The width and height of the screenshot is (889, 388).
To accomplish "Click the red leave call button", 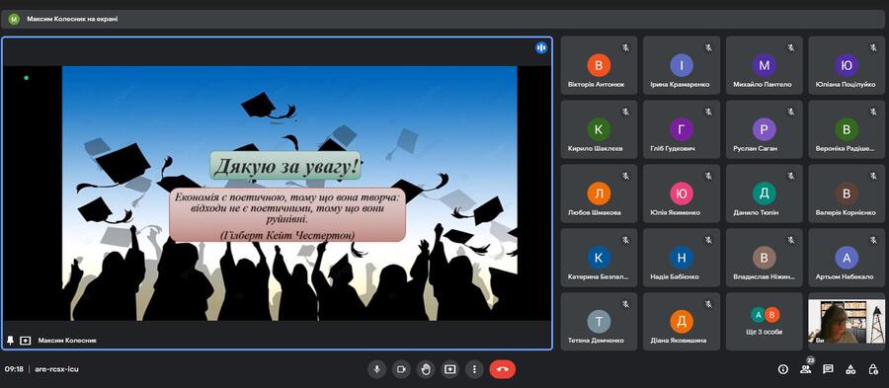I will click(x=503, y=369).
